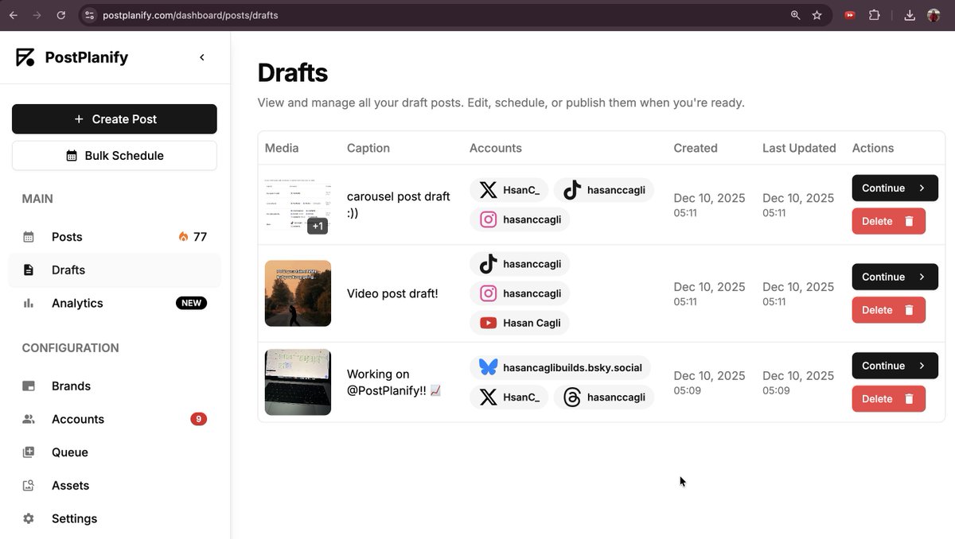
Task: Click the Create Post button
Action: [114, 118]
